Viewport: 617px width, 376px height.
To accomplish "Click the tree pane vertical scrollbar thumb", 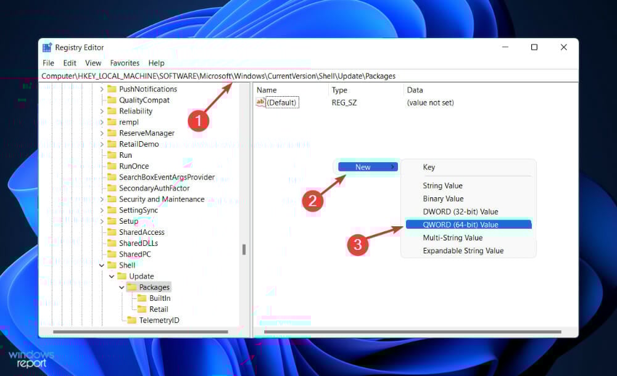I will [244, 250].
